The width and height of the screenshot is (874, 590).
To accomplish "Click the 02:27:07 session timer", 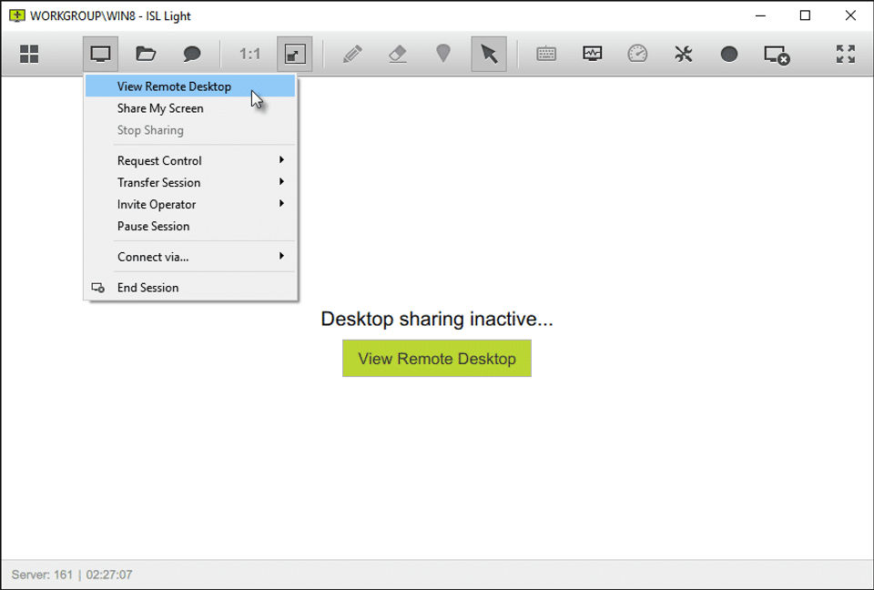I will point(109,575).
